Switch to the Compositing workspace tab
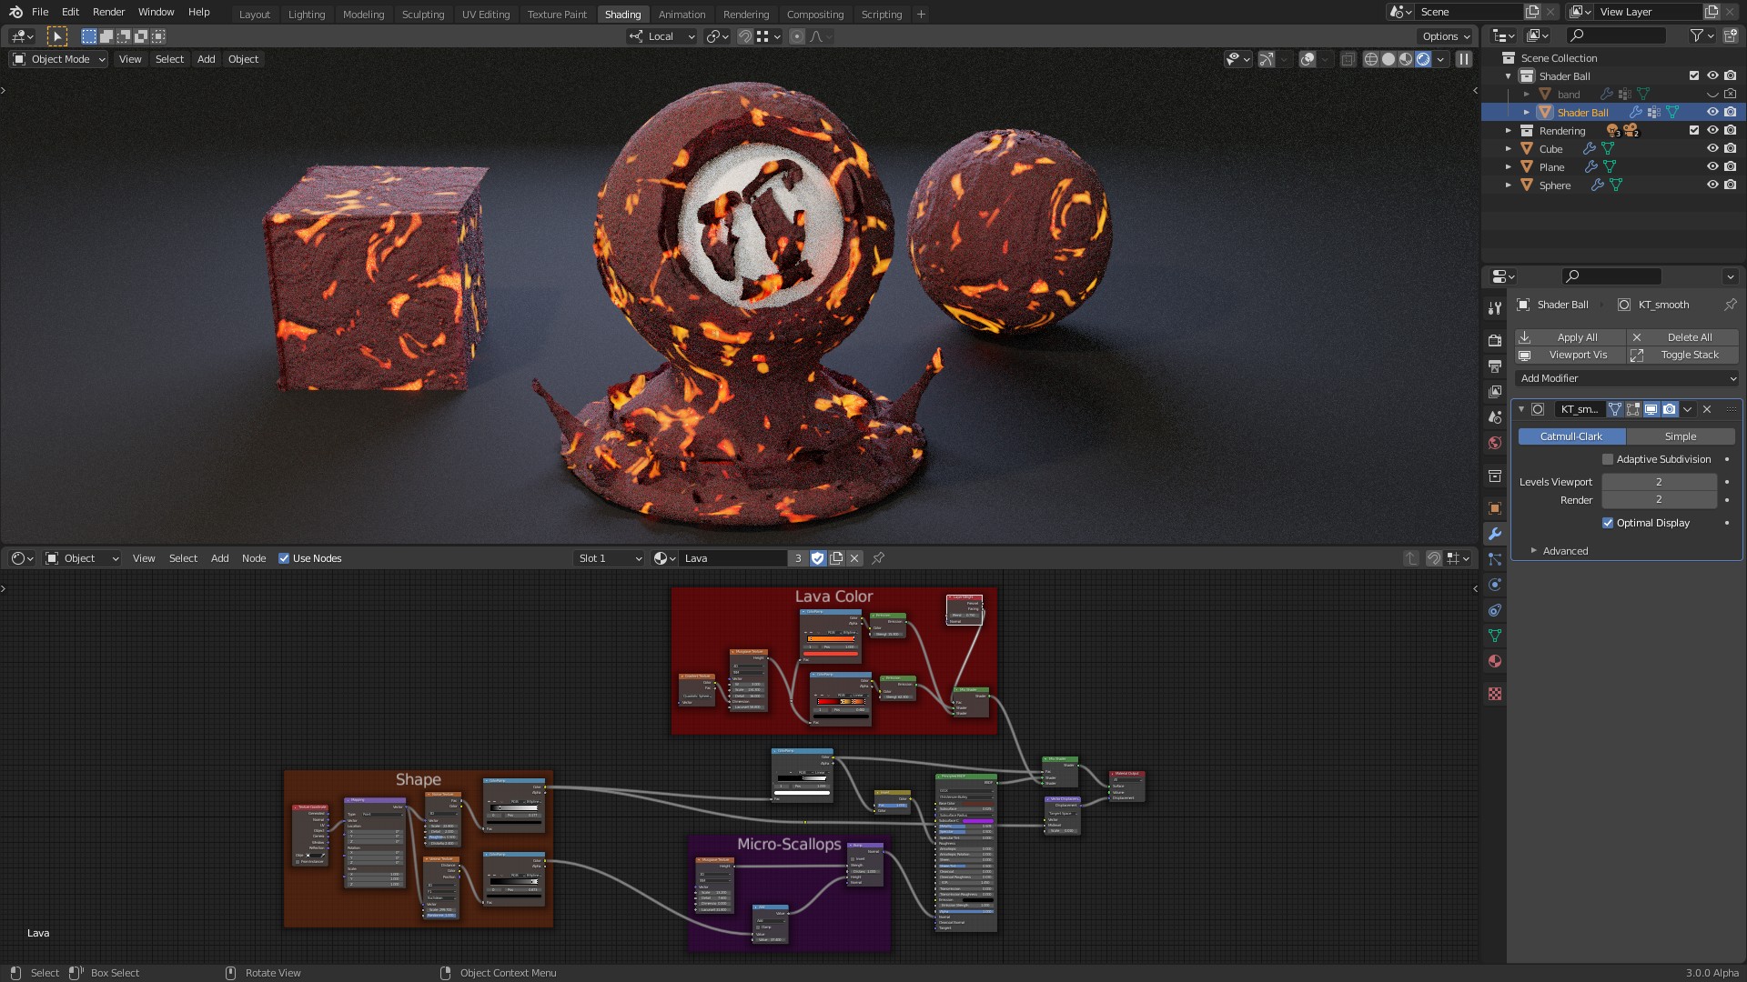The image size is (1747, 982). coord(814,15)
